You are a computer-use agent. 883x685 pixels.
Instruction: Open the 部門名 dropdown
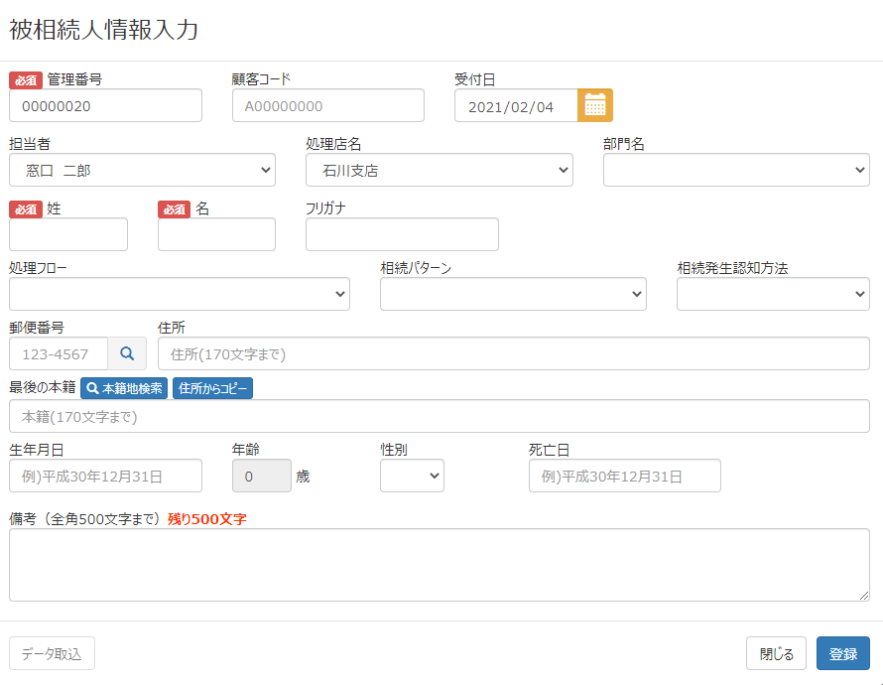[x=736, y=170]
